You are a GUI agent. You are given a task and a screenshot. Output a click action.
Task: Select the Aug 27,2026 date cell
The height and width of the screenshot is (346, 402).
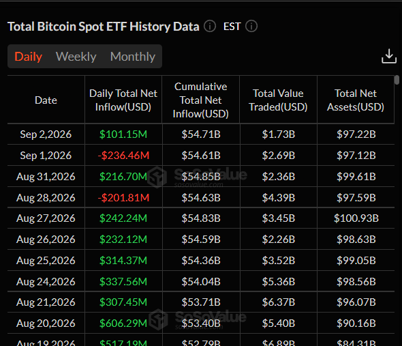tap(46, 218)
